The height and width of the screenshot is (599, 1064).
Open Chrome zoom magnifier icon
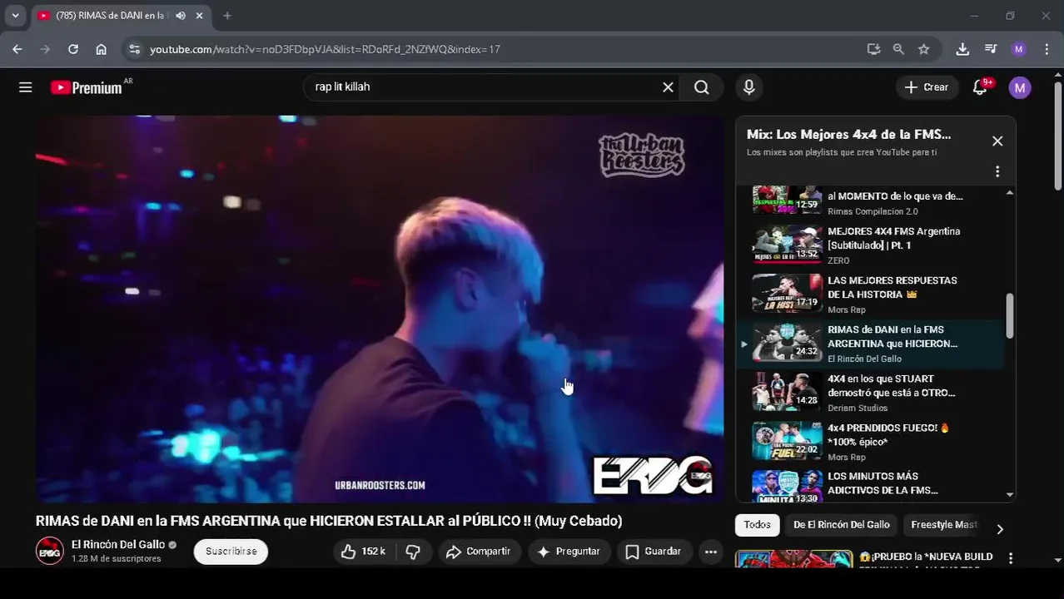[x=898, y=49]
